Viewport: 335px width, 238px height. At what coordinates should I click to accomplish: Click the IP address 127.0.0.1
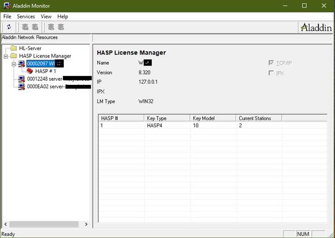(x=148, y=82)
